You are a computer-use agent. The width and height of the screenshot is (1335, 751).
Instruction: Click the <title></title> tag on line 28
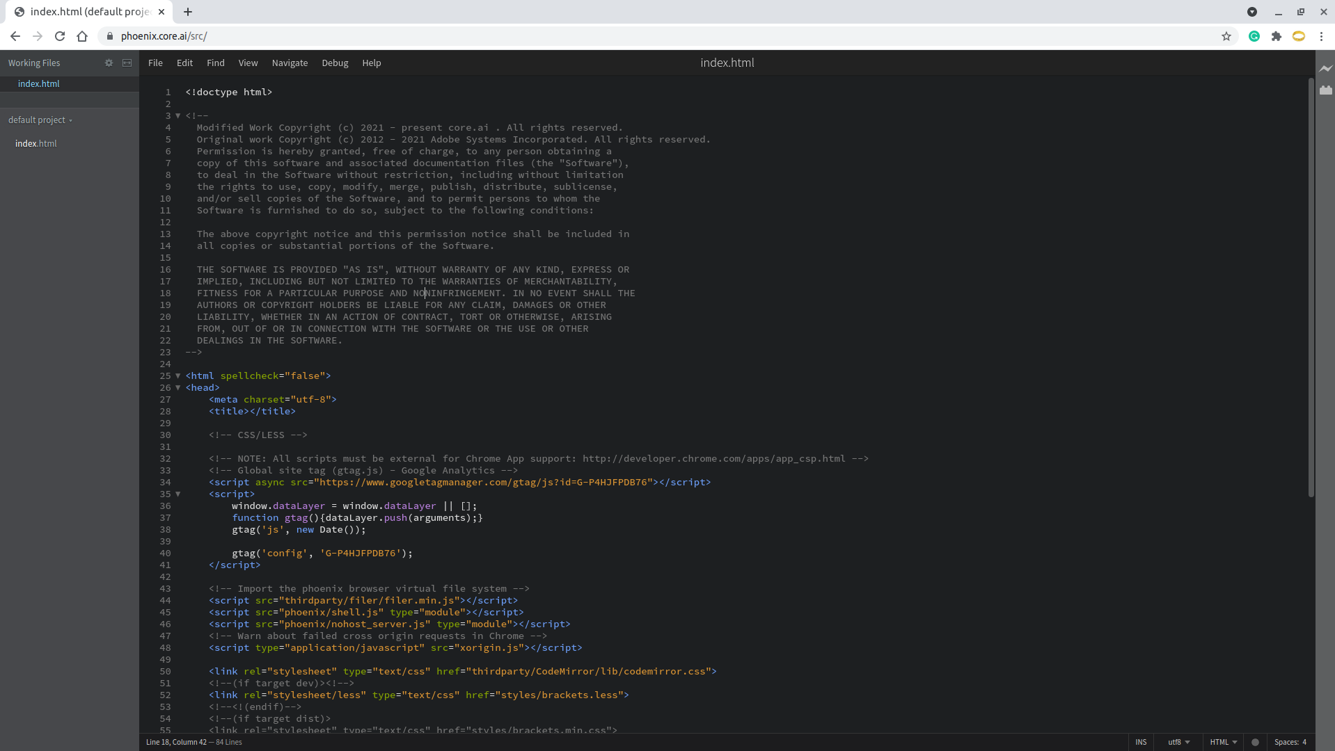[252, 412]
